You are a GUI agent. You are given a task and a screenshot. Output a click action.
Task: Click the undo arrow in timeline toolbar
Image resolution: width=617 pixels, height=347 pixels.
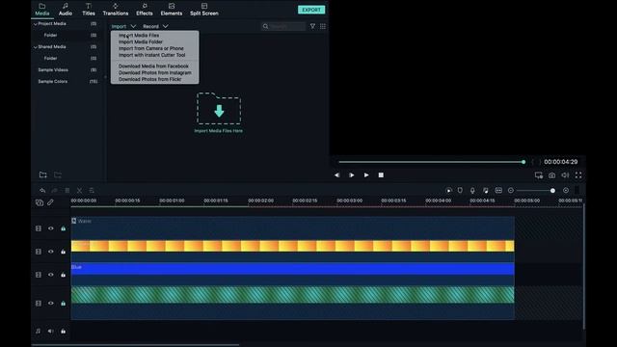pyautogui.click(x=42, y=191)
